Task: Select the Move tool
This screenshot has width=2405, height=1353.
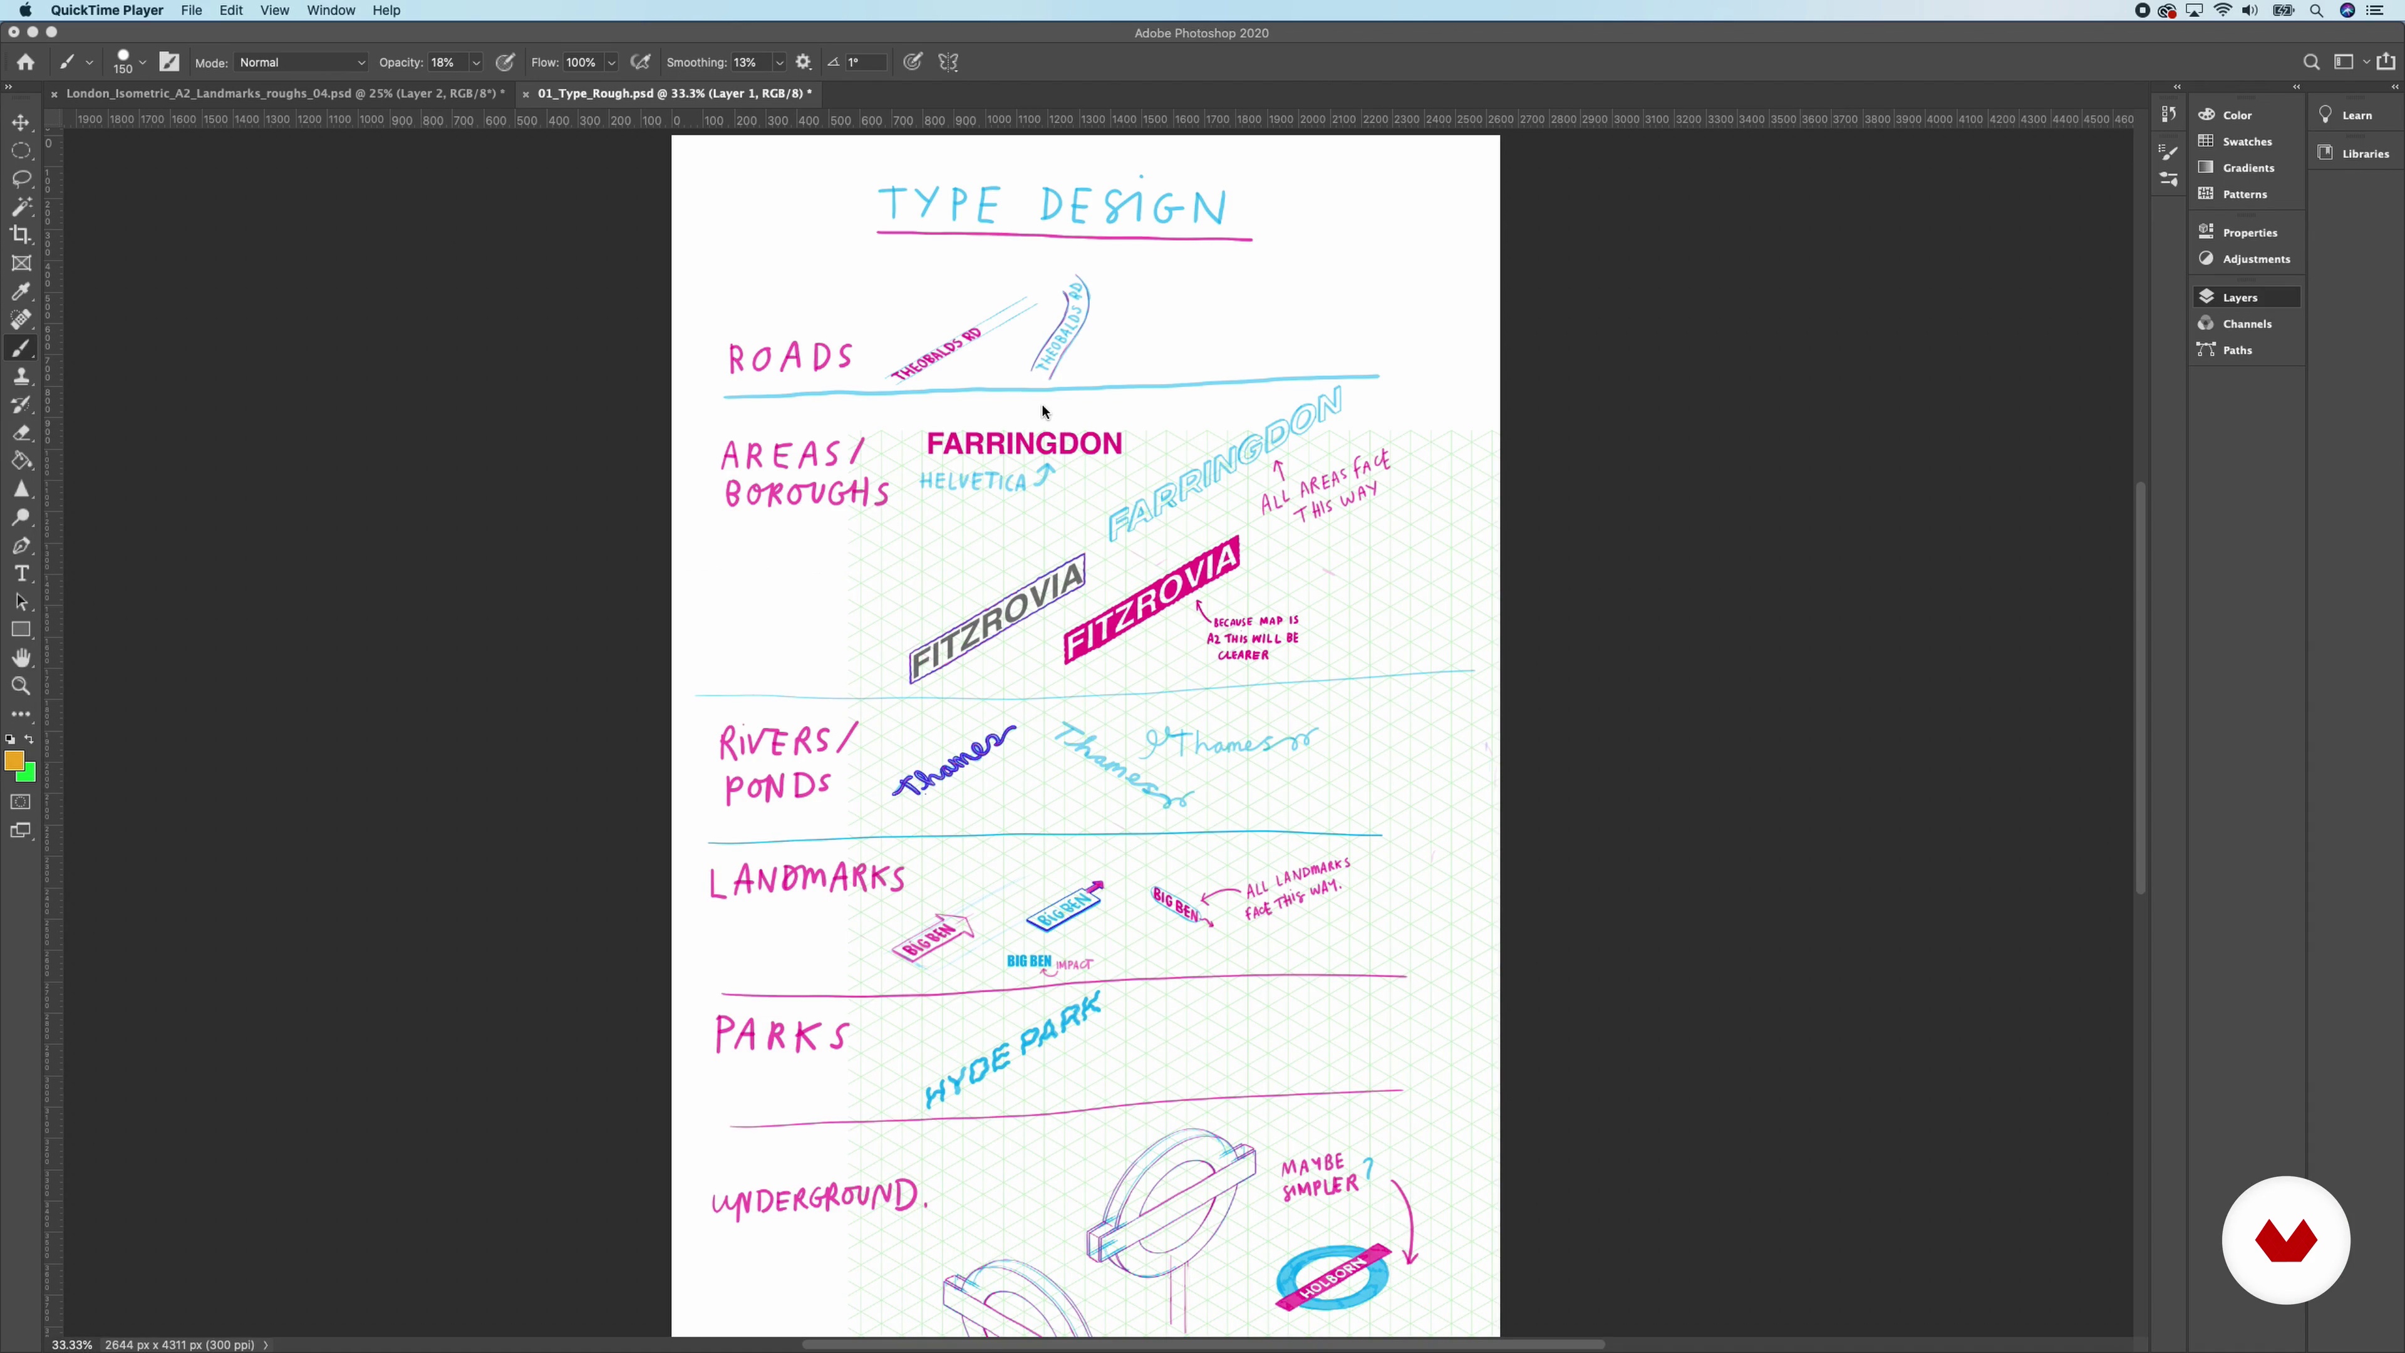Action: pyautogui.click(x=21, y=122)
